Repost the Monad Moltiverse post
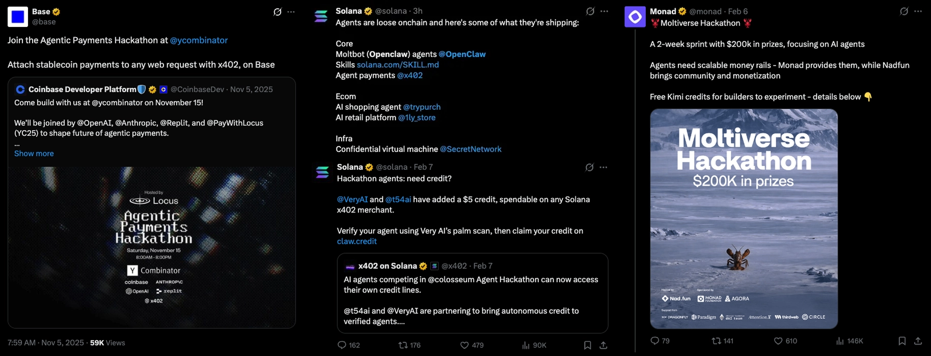 716,341
